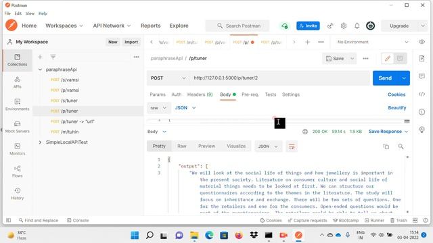The image size is (433, 243).
Task: Open the No Environment selector
Action: coord(373,42)
